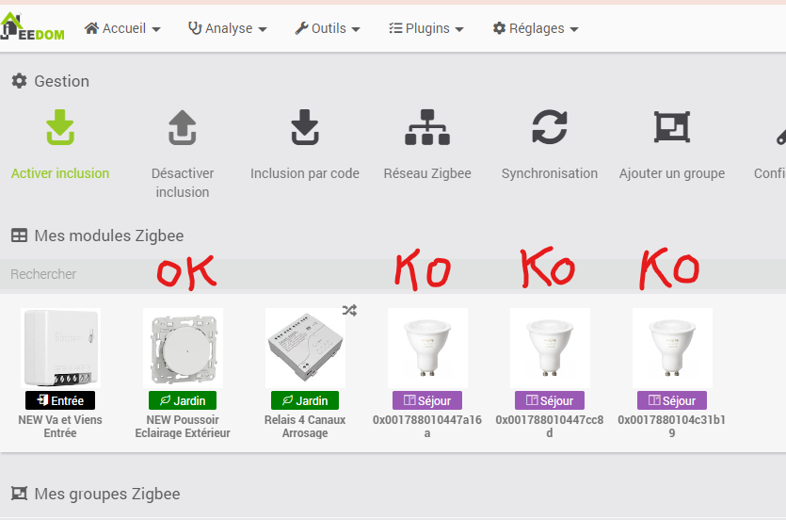Screen dimensions: 786x520
Task: Open the bulb module 0x001788010447cc8d
Action: click(x=550, y=348)
